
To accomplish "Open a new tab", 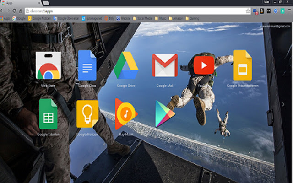I will (x=46, y=3).
